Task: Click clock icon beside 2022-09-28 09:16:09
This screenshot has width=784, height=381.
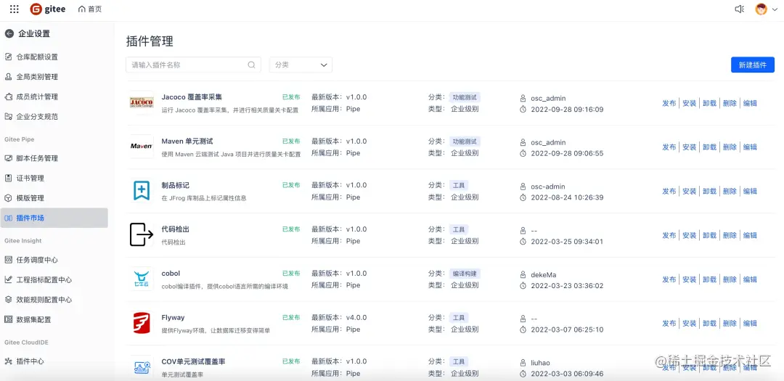Action: click(x=523, y=109)
